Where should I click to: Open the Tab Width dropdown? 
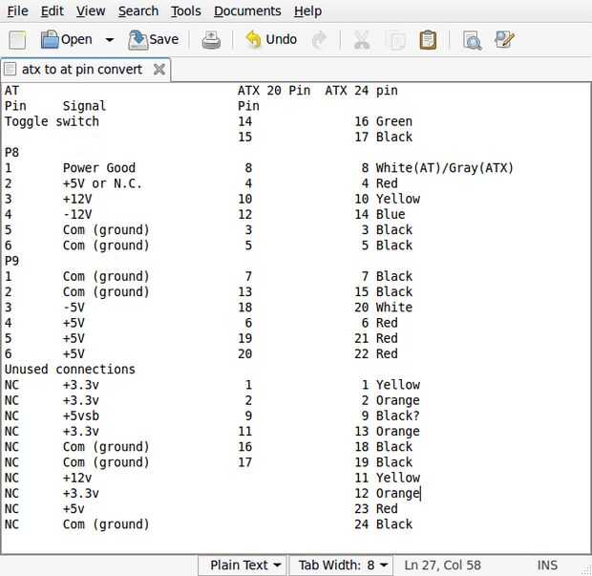tap(343, 565)
